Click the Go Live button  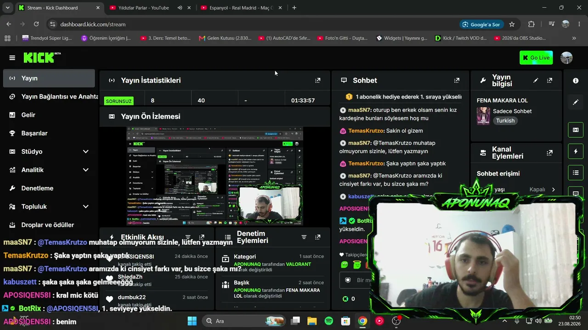pyautogui.click(x=536, y=58)
